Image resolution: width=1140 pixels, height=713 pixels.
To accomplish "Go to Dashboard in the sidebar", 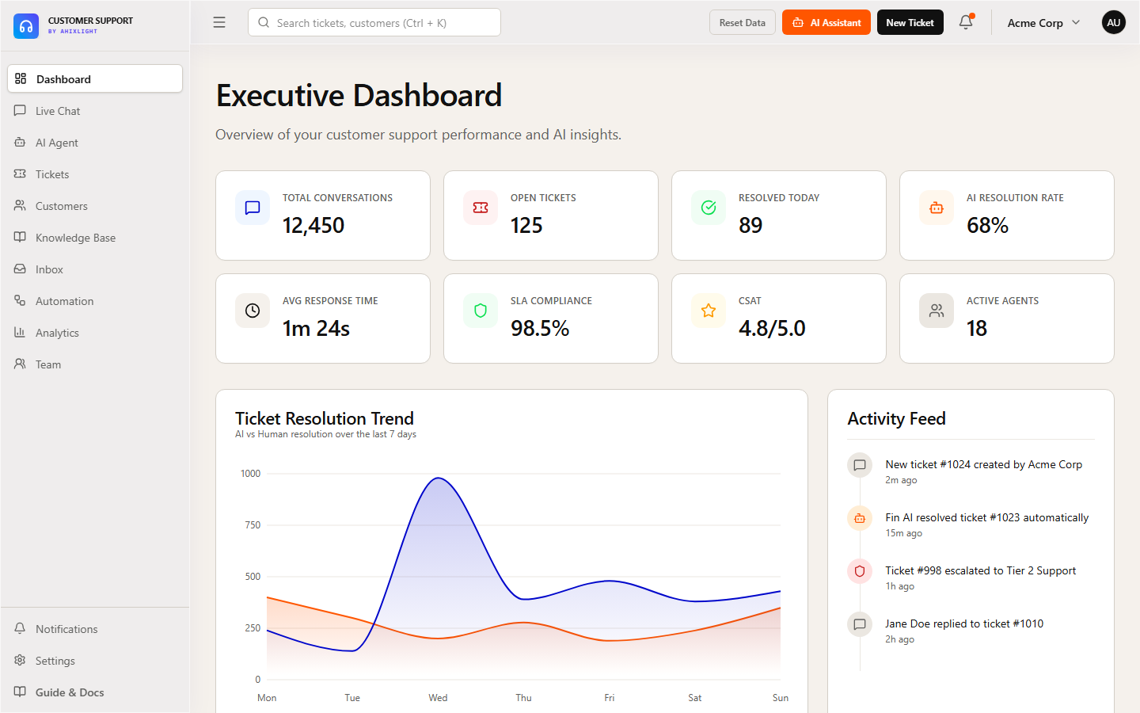I will point(95,79).
